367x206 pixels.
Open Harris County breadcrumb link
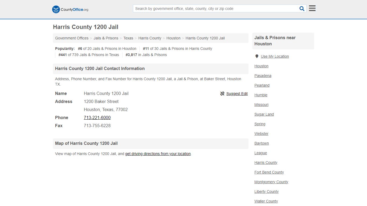click(x=150, y=38)
